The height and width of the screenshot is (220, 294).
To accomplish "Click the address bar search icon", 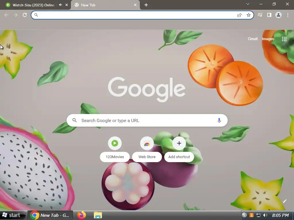I will [x=36, y=15].
